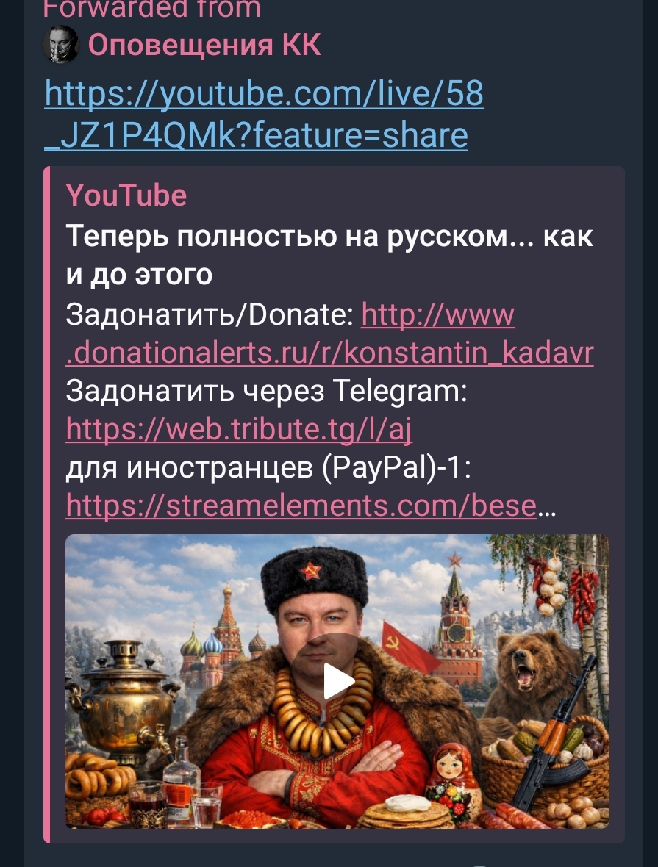The image size is (658, 867).
Task: Tap the pink vertical bar of link preview
Action: point(47,504)
